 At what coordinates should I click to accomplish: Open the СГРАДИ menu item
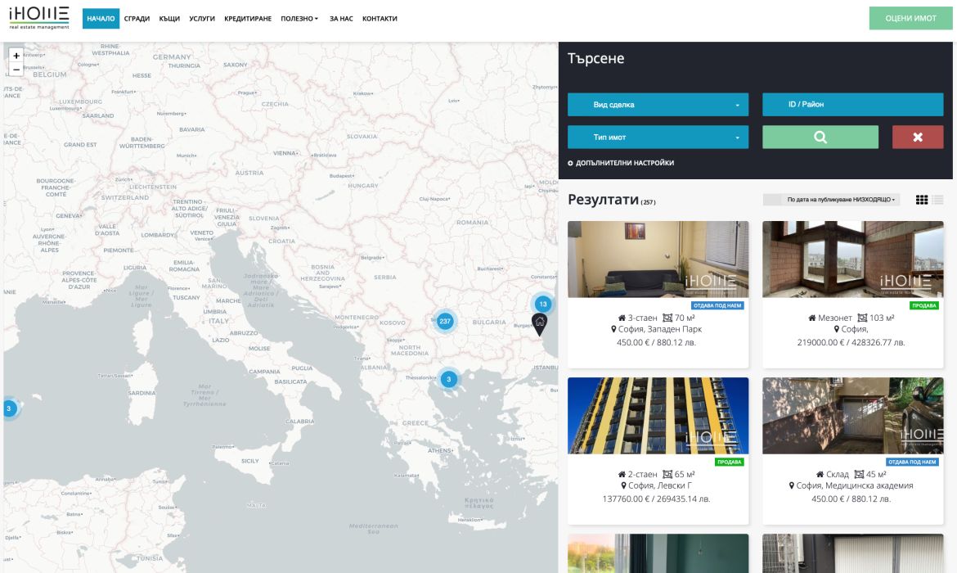click(x=137, y=19)
